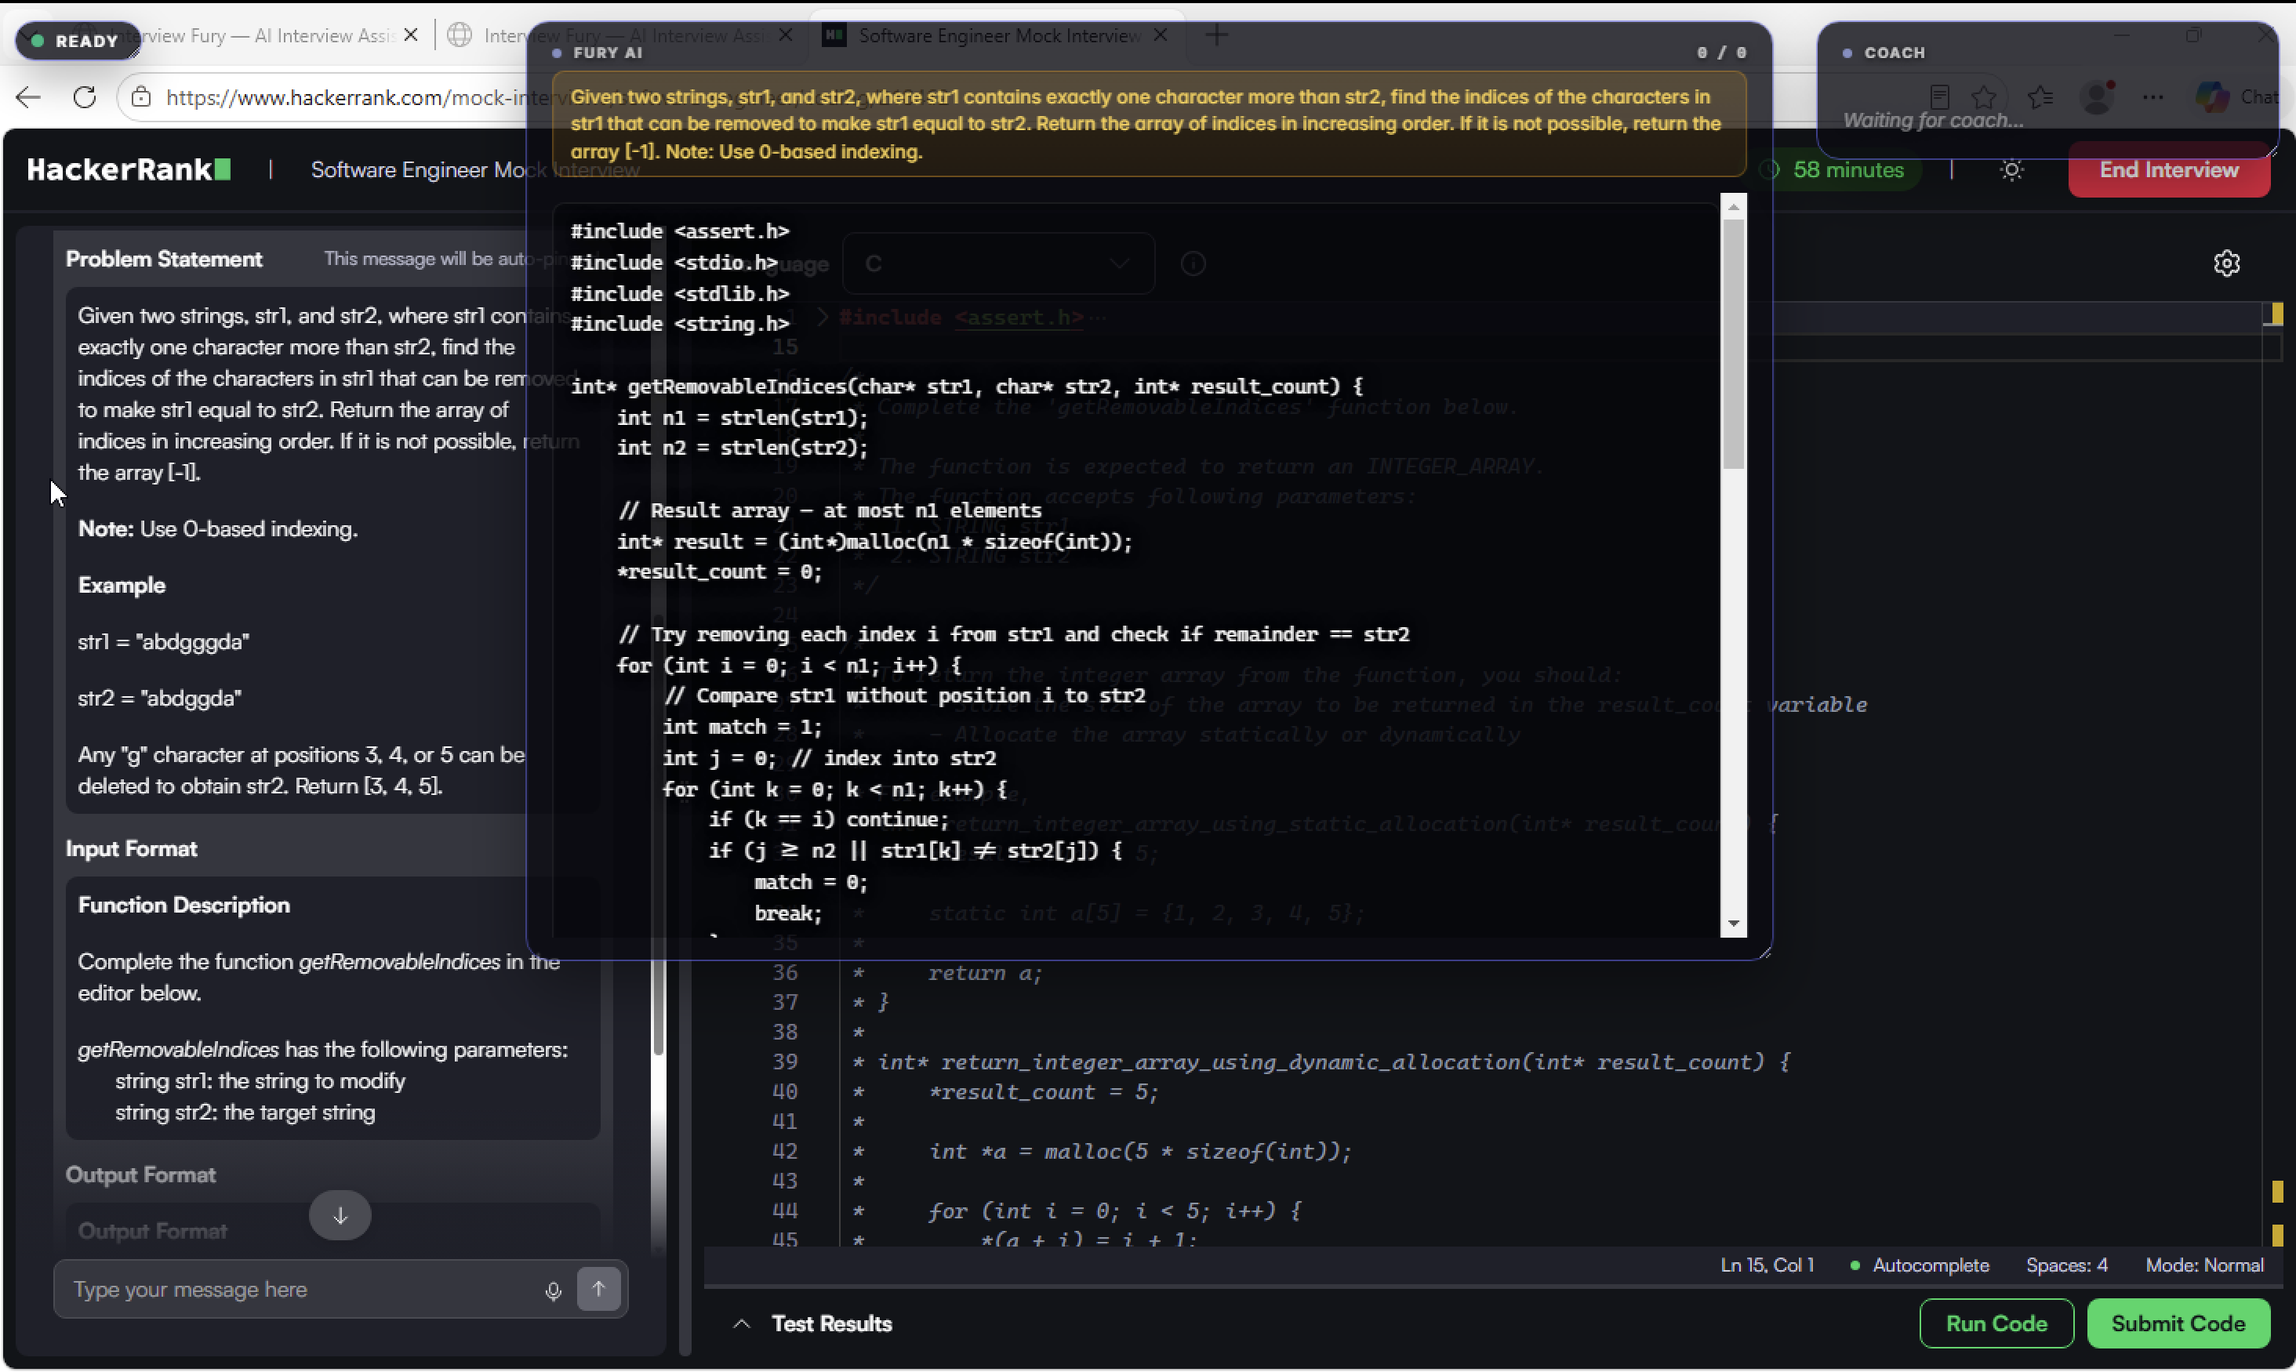Click the scroll-down arrow button in the problem panel
This screenshot has width=2296, height=1372.
[340, 1215]
